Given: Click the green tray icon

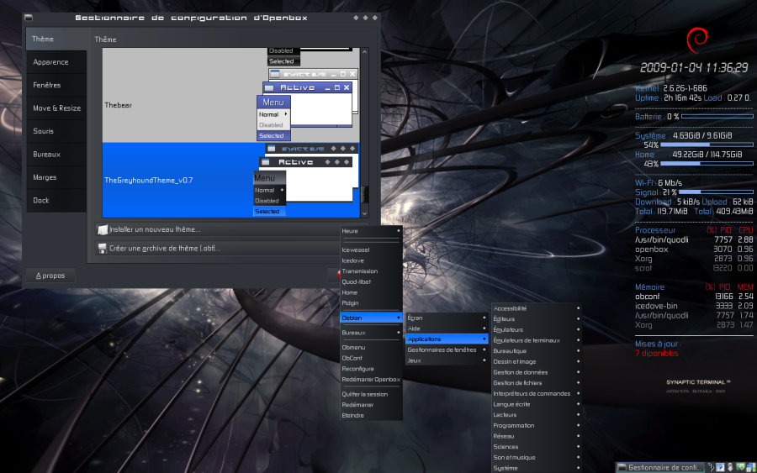Looking at the screenshot, I should pyautogui.click(x=741, y=467).
